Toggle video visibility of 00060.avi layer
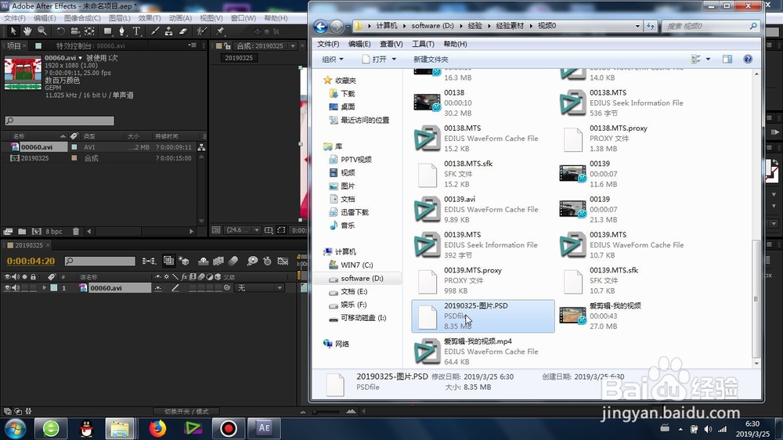The width and height of the screenshot is (783, 440). point(8,287)
